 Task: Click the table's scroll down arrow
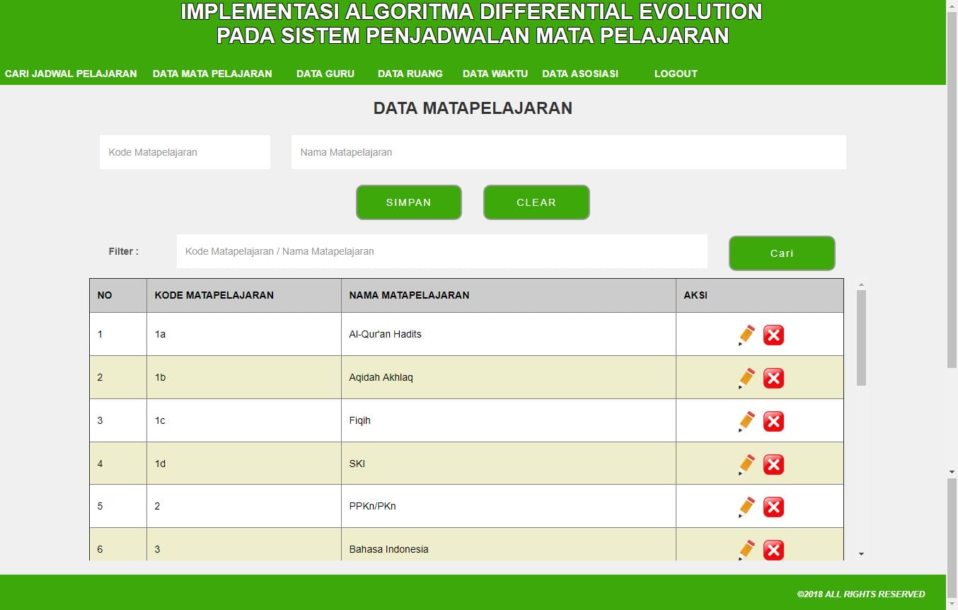[861, 554]
